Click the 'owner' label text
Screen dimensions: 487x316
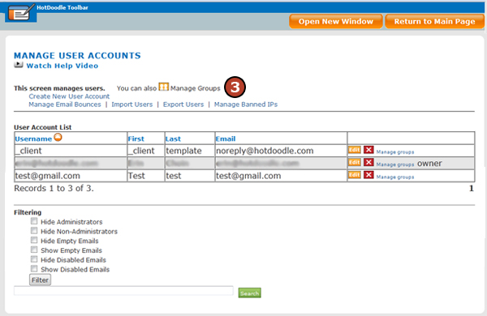coord(429,164)
